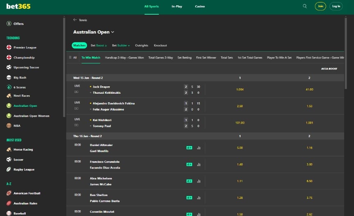Screen dimensions: 354x216
Task: Select the First Set Winner market
Action: [x=206, y=58]
